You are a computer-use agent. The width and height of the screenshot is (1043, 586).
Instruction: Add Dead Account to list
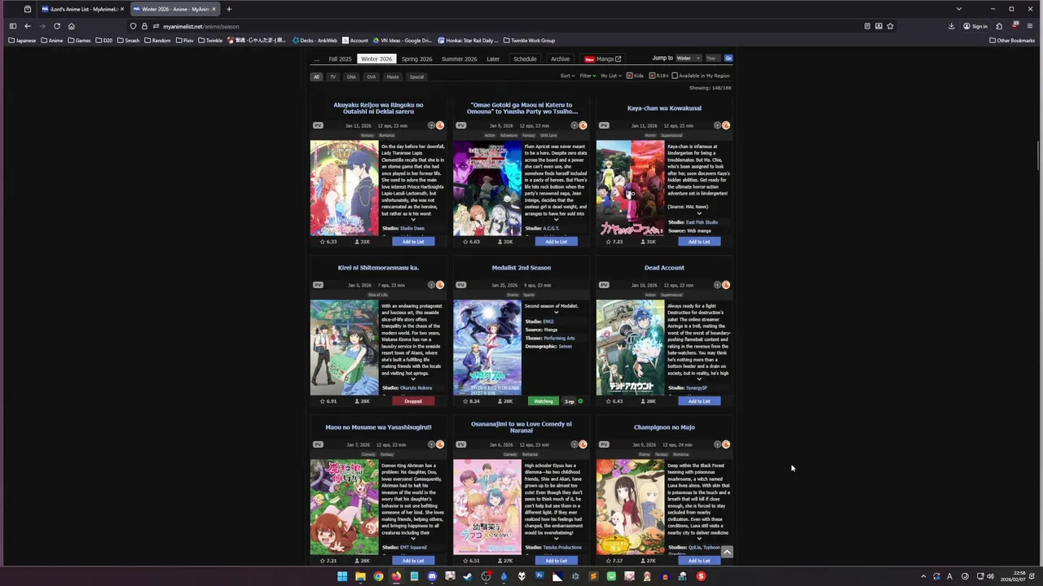click(698, 401)
